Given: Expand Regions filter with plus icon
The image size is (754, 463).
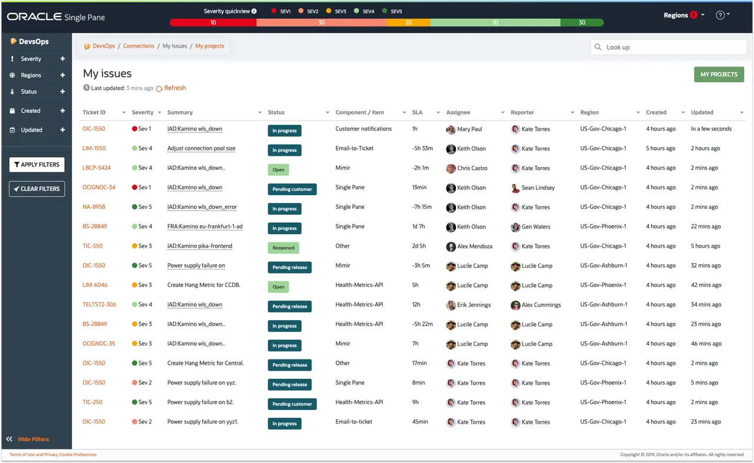Looking at the screenshot, I should 62,75.
